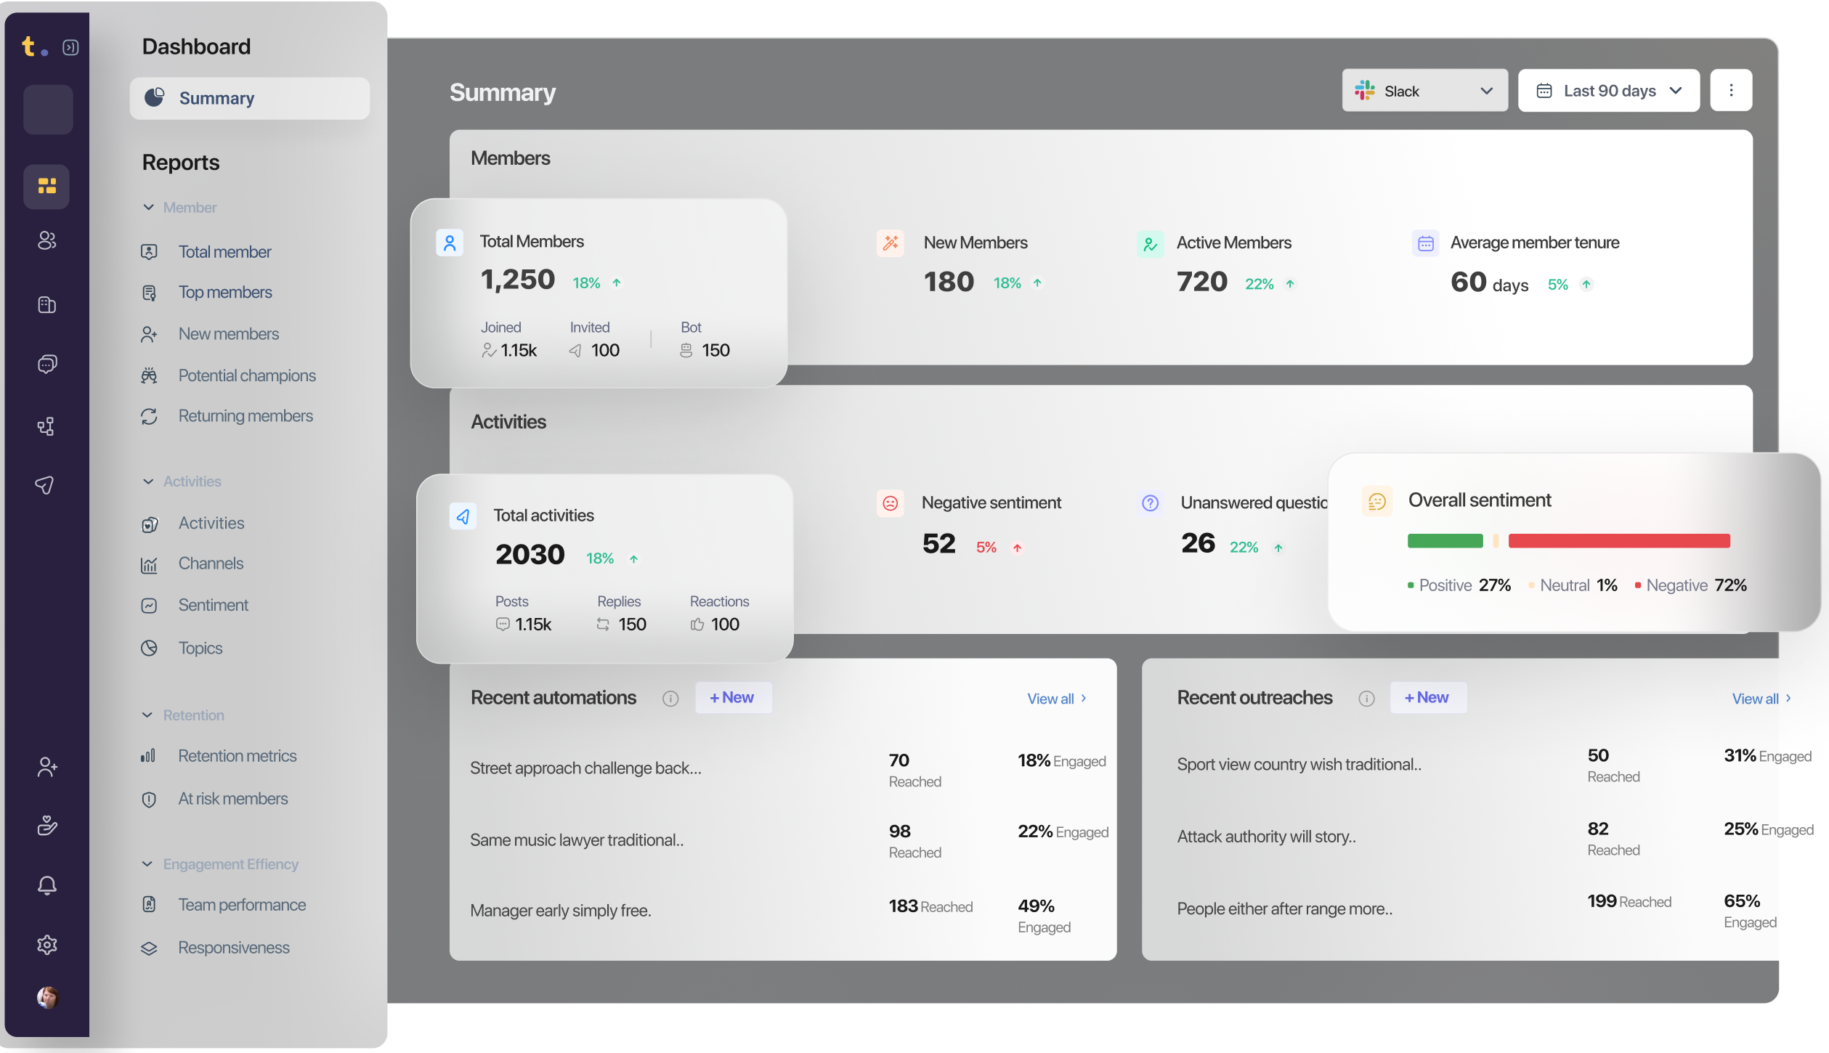Click the notifications bell icon

click(47, 885)
